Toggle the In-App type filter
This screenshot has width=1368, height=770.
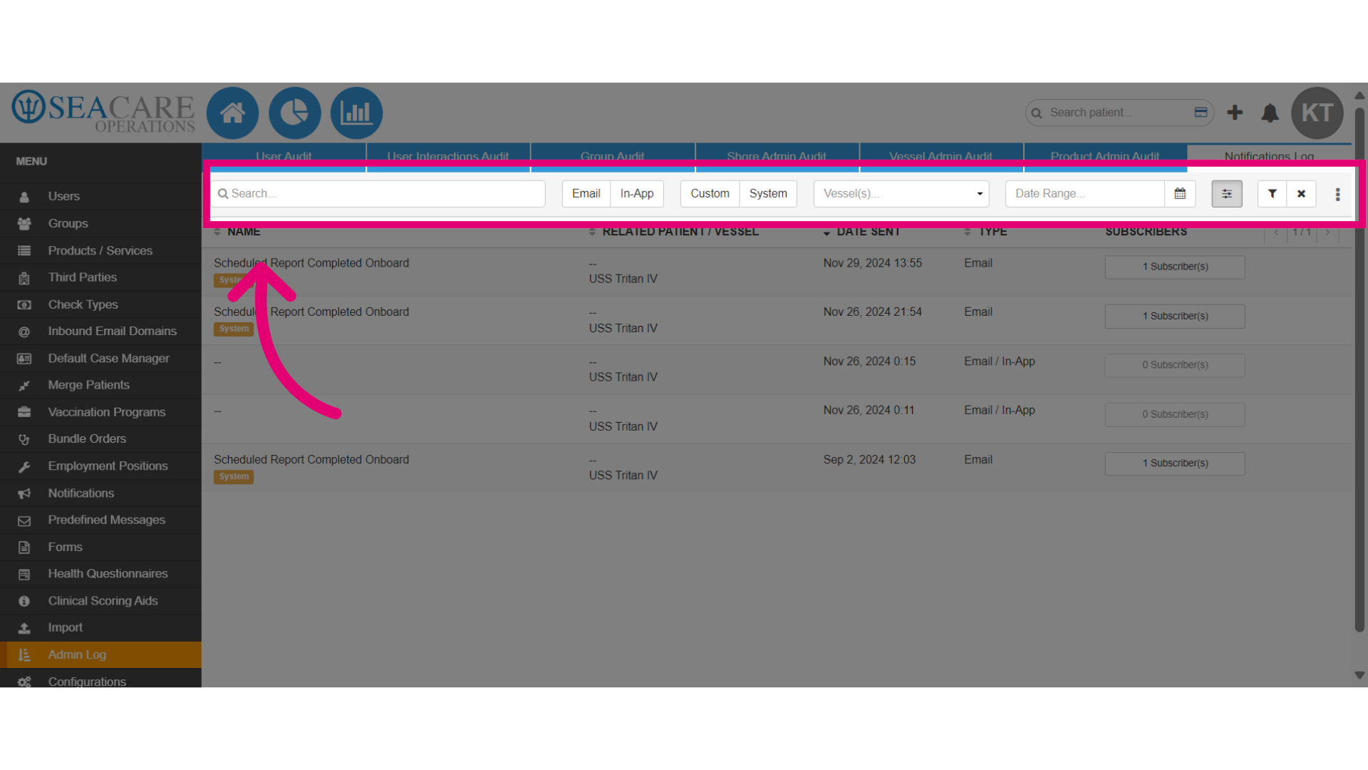click(x=637, y=193)
